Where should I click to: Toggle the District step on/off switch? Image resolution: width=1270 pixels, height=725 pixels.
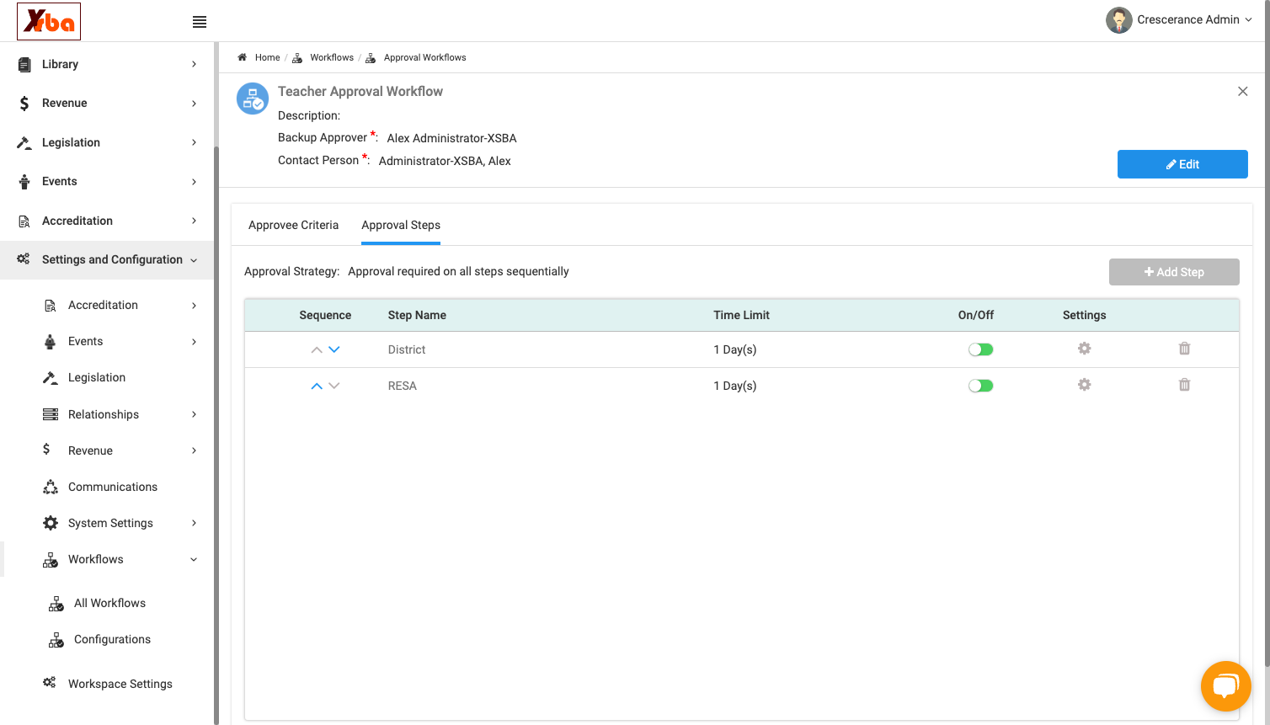[x=981, y=349]
